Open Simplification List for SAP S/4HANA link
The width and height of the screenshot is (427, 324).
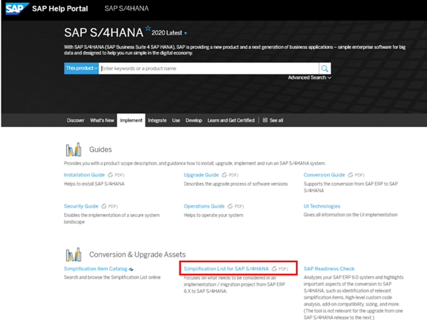[226, 269]
